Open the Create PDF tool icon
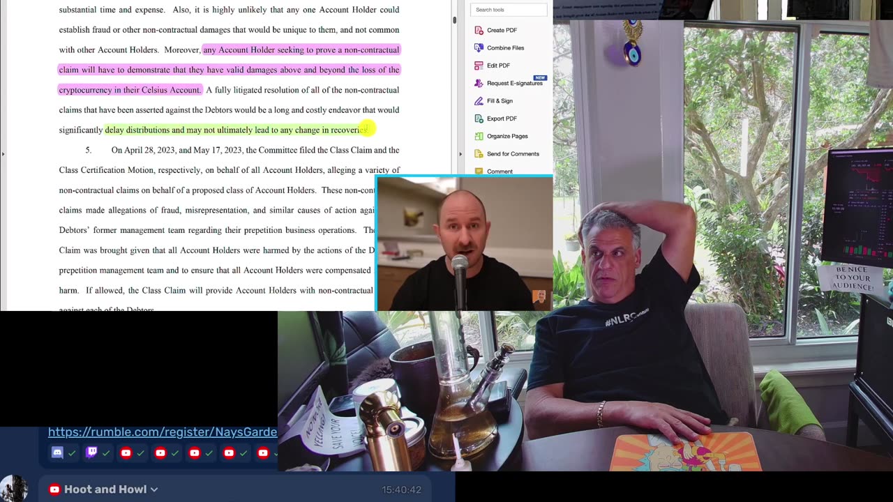This screenshot has width=893, height=502. (x=479, y=30)
